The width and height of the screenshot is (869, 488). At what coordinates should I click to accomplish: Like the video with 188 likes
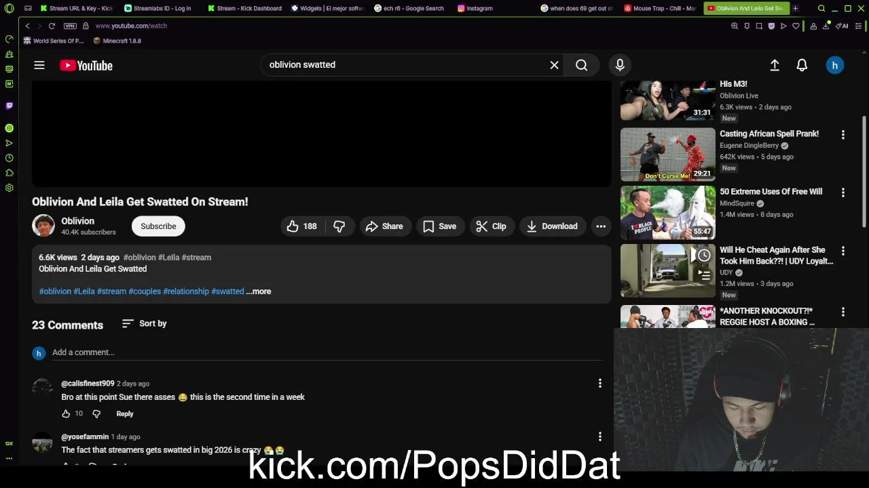302,226
